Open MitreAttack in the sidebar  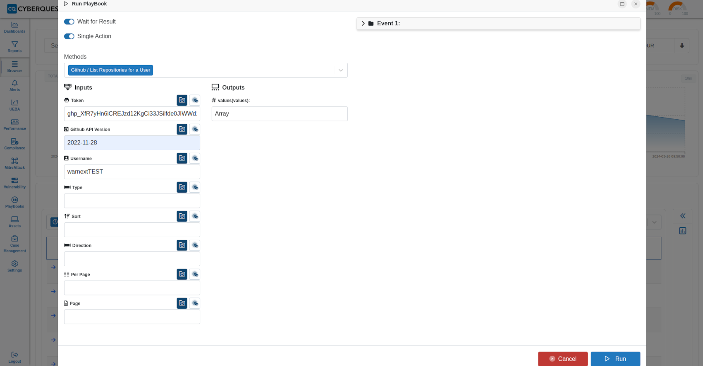(14, 163)
